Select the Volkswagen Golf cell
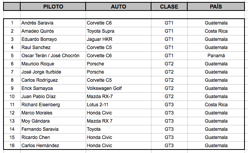The width and height of the screenshot is (248, 153). 118,88
